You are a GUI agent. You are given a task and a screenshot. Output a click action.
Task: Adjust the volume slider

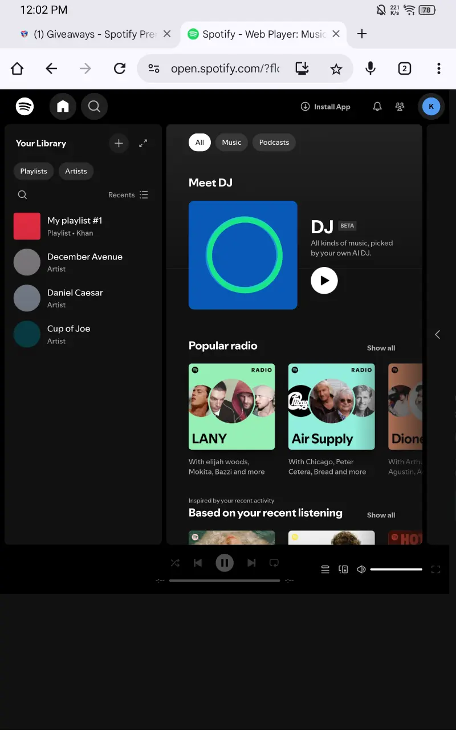click(396, 569)
